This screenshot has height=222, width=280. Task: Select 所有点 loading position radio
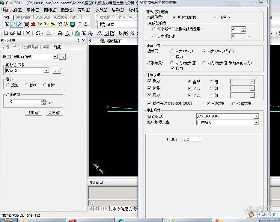coord(216,17)
